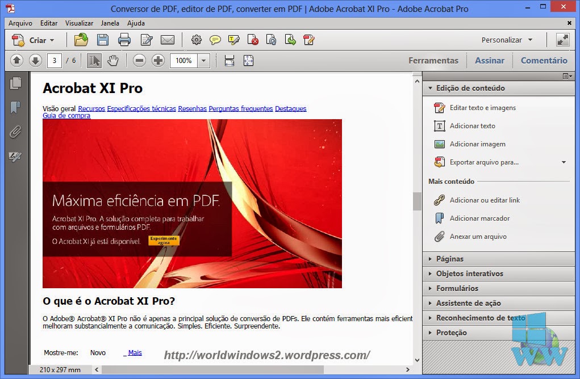Zoom in with the plus button

pyautogui.click(x=158, y=61)
